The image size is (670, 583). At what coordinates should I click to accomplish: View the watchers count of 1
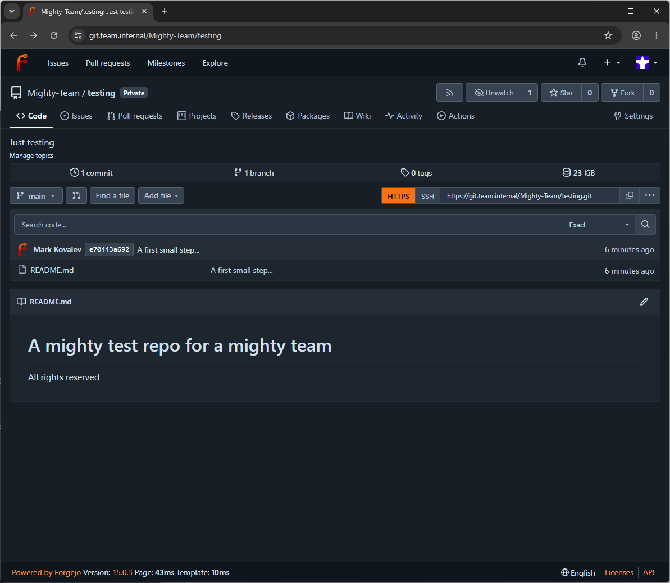(530, 93)
